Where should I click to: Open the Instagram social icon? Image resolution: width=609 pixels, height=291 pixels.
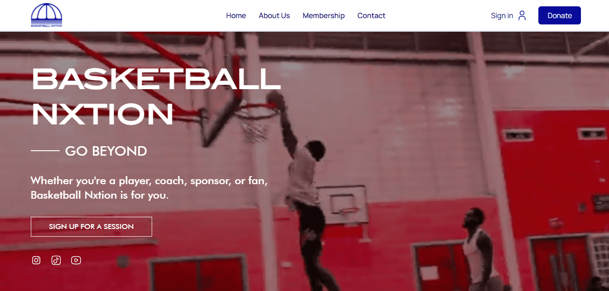(36, 260)
